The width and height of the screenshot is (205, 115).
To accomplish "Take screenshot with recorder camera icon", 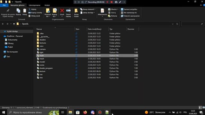I will [116, 2].
